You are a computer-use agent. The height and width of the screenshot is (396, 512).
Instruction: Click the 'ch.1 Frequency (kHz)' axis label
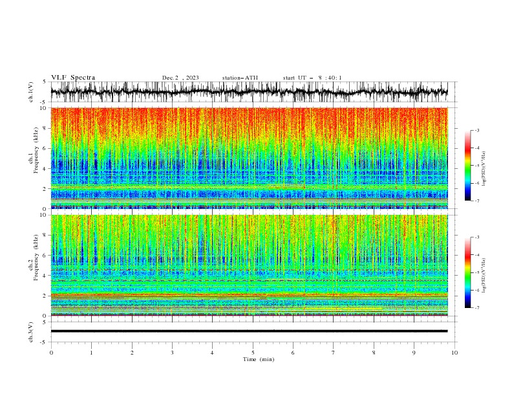33,150
